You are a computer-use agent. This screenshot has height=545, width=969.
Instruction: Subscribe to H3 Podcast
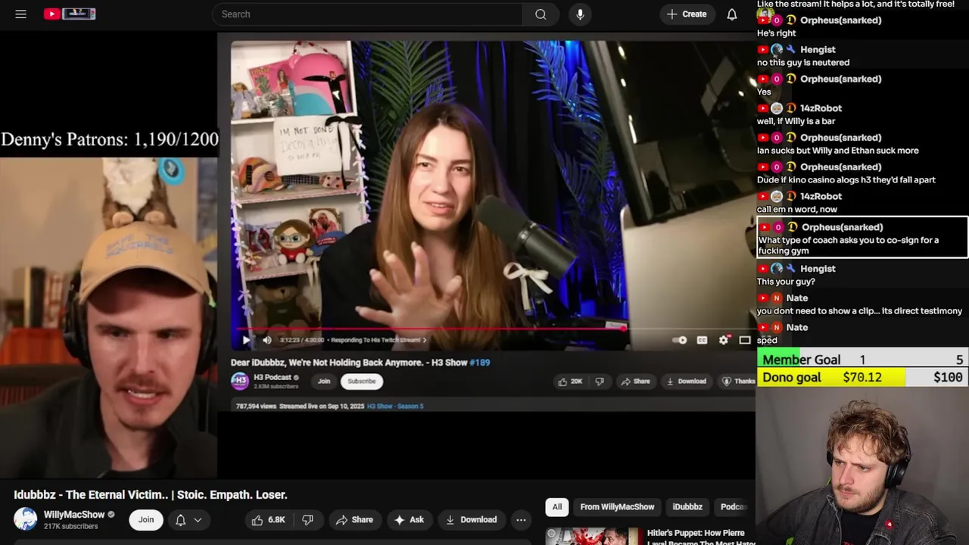[x=362, y=381]
